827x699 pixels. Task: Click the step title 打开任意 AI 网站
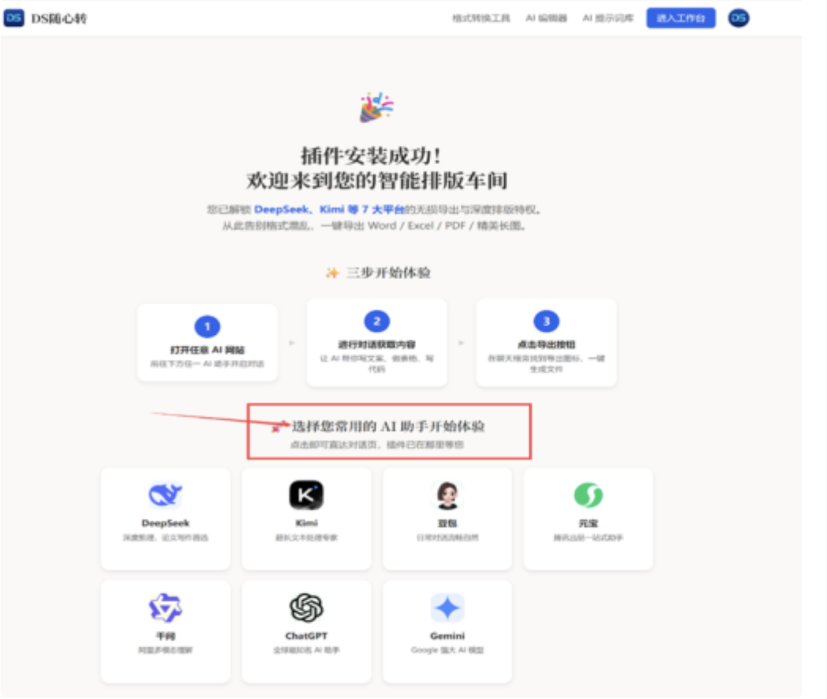[x=207, y=350]
